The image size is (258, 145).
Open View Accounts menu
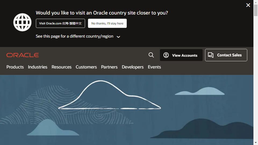(x=181, y=55)
